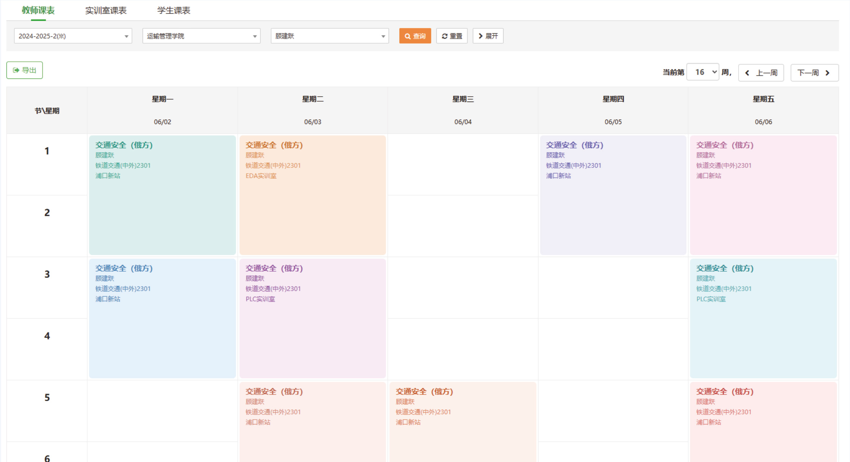850x462 pixels.
Task: Open Friday period 1 浦口新站 course card
Action: 763,195
